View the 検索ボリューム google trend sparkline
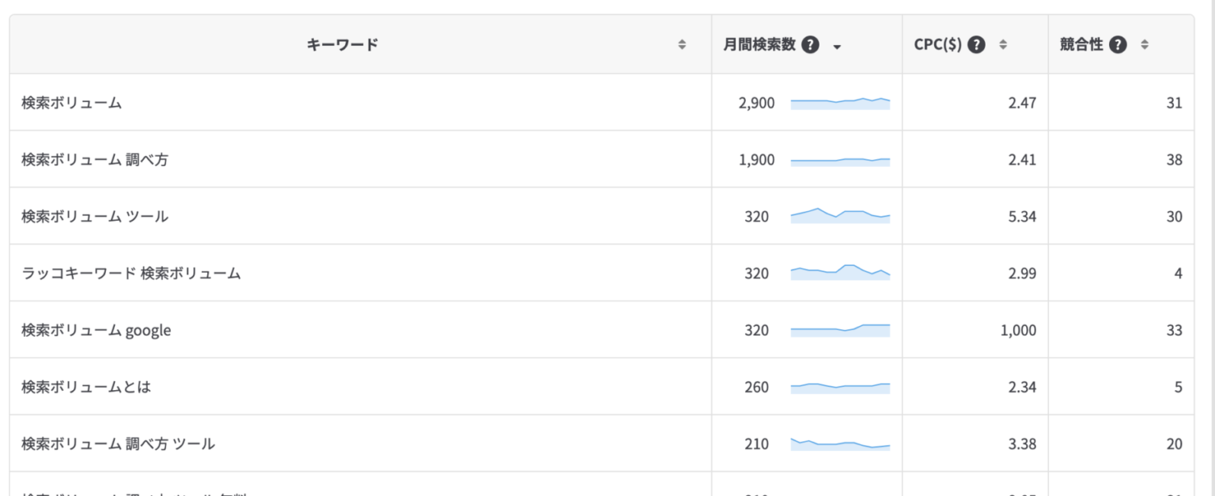The image size is (1215, 496). pyautogui.click(x=840, y=329)
